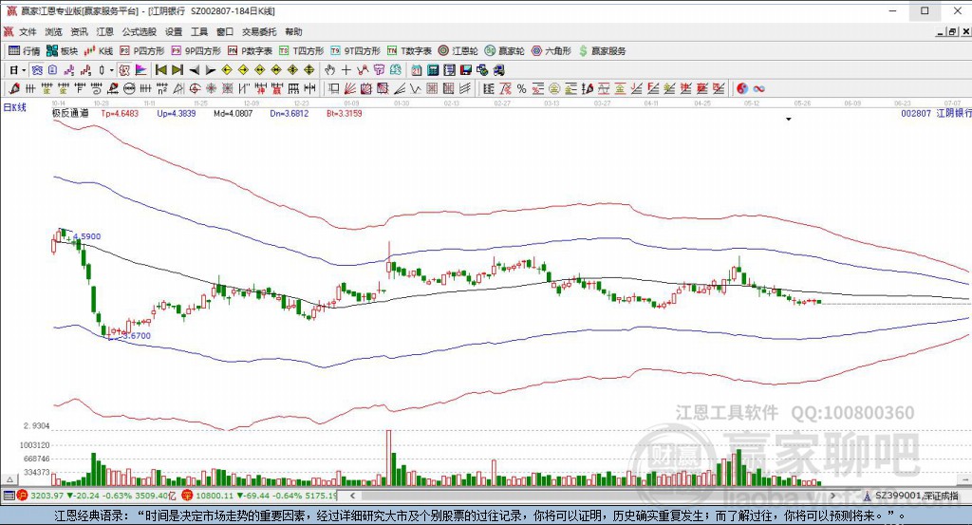Click the colorful pennant flag icon
Image resolution: width=972 pixels, height=525 pixels.
tap(141, 70)
